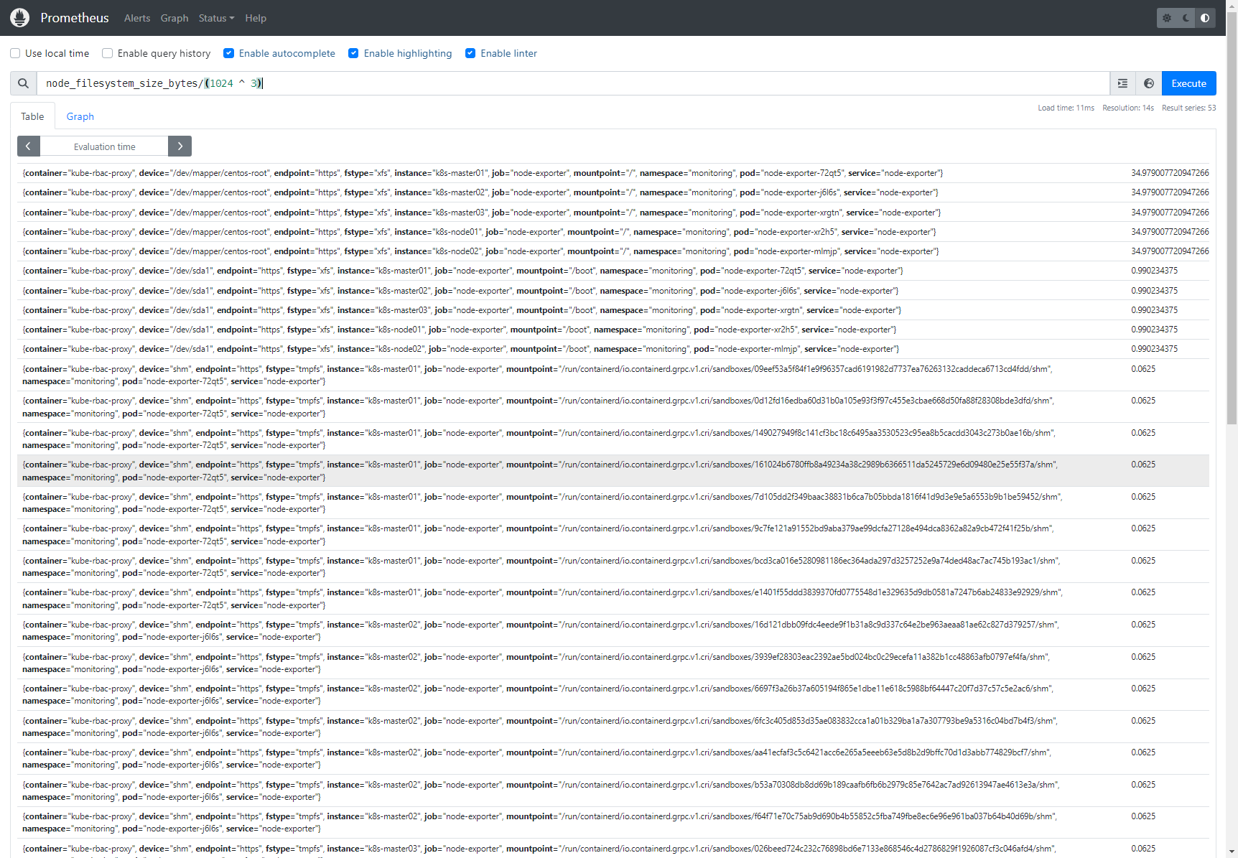This screenshot has height=858, width=1238.
Task: Step evaluation time back with left chevron
Action: 28,146
